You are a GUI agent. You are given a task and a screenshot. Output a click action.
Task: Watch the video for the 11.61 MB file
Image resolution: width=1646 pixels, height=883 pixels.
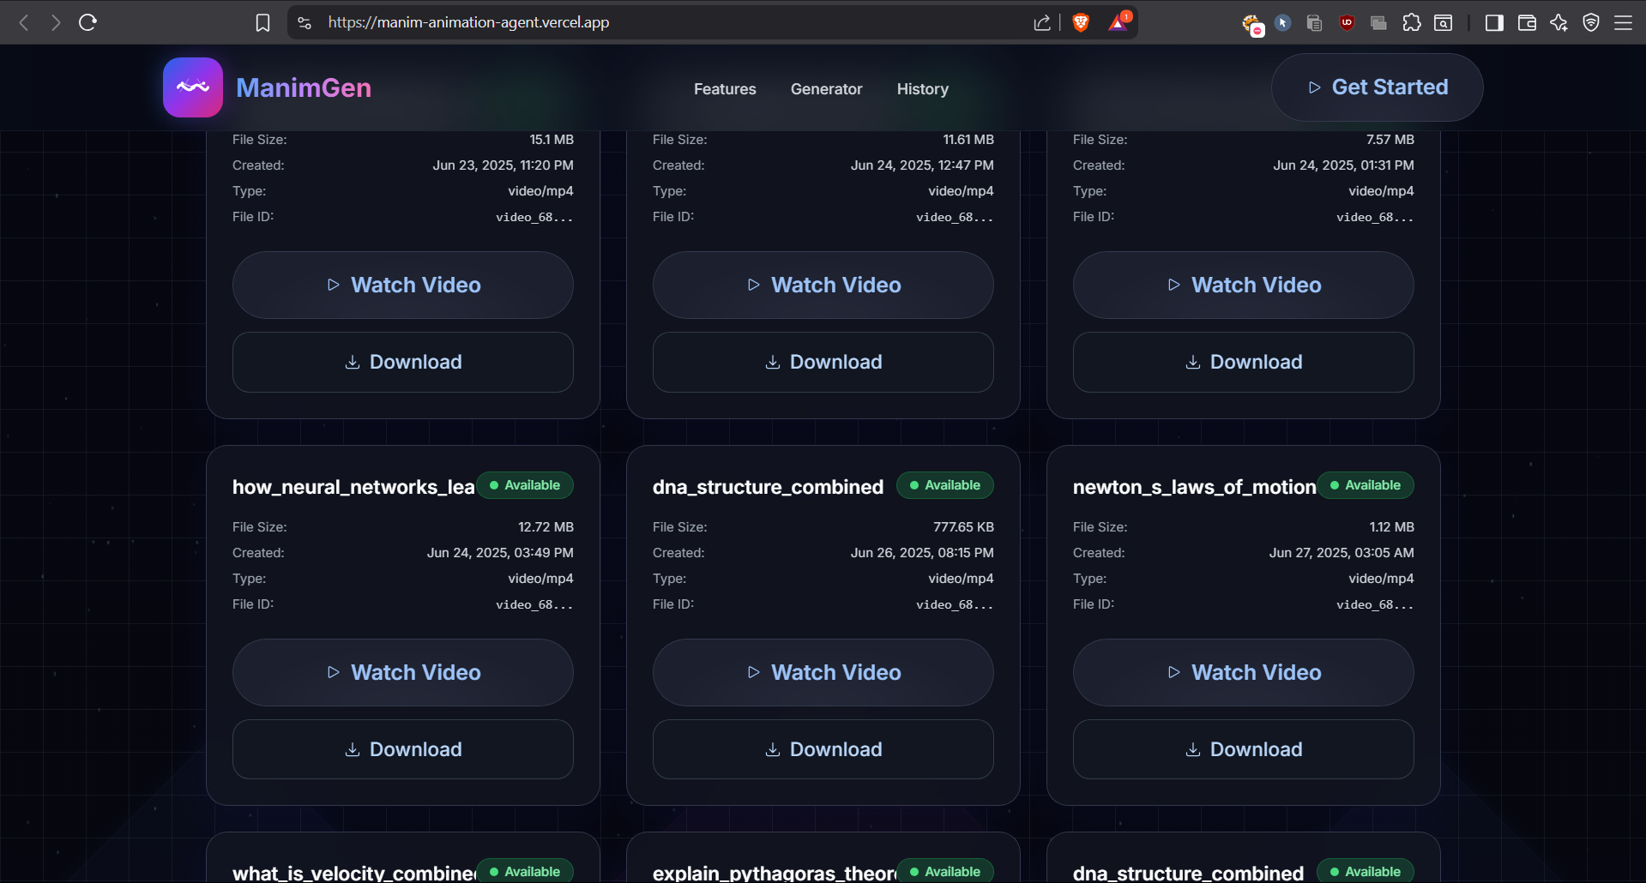[x=823, y=285]
